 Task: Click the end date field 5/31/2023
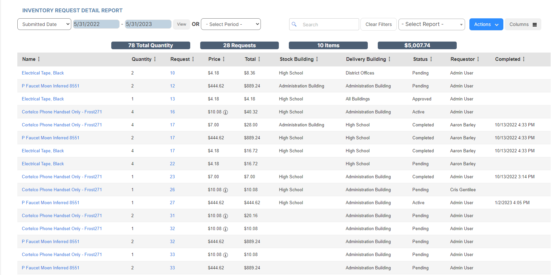pyautogui.click(x=148, y=24)
